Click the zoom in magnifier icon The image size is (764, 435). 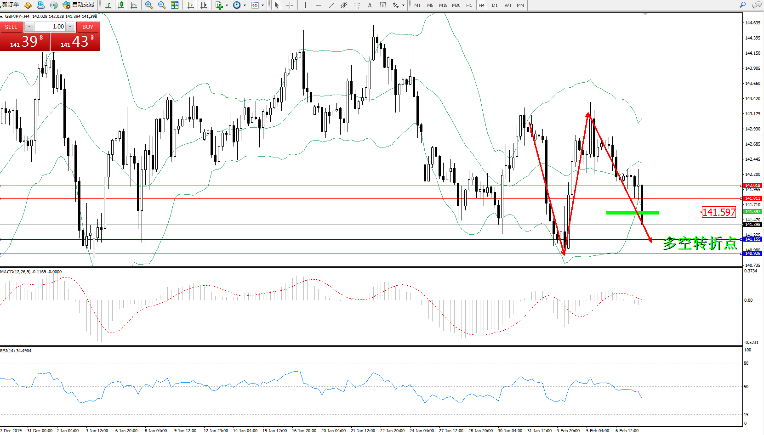148,5
